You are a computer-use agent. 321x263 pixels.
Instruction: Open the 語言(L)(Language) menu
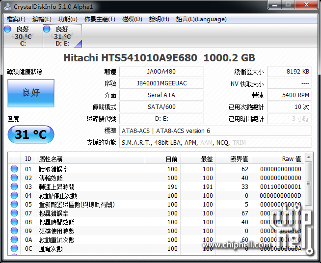click(201, 19)
